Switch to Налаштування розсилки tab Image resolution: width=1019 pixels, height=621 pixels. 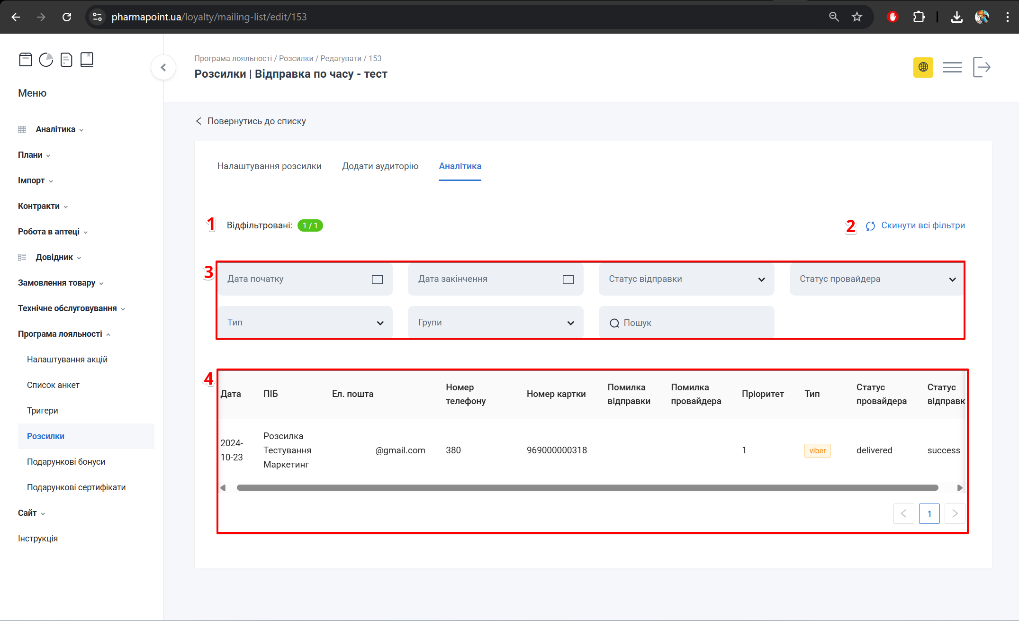coord(269,166)
